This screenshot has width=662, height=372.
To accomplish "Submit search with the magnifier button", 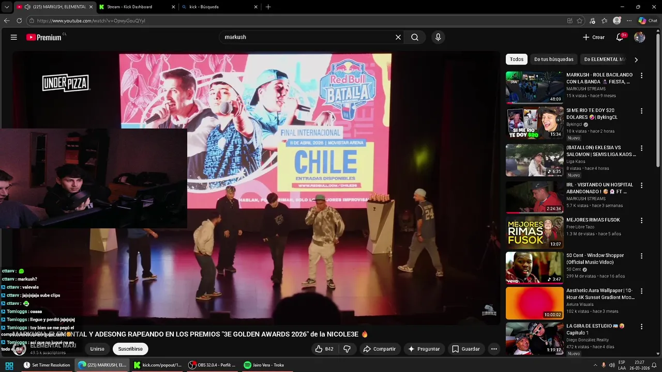I will (415, 37).
